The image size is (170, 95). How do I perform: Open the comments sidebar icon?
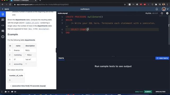(x=3, y=31)
